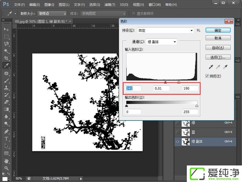Show the 蓝 channel visibility box
Image resolution: width=242 pixels, height=182 pixels.
pyautogui.click(x=177, y=132)
